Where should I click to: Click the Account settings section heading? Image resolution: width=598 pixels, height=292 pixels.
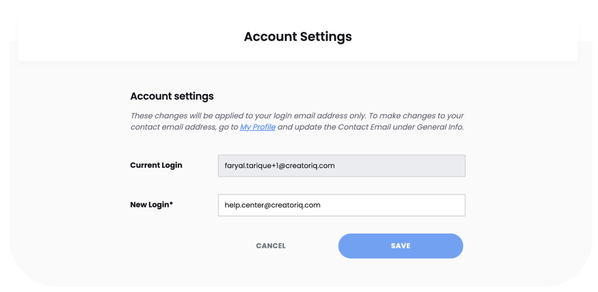(172, 96)
